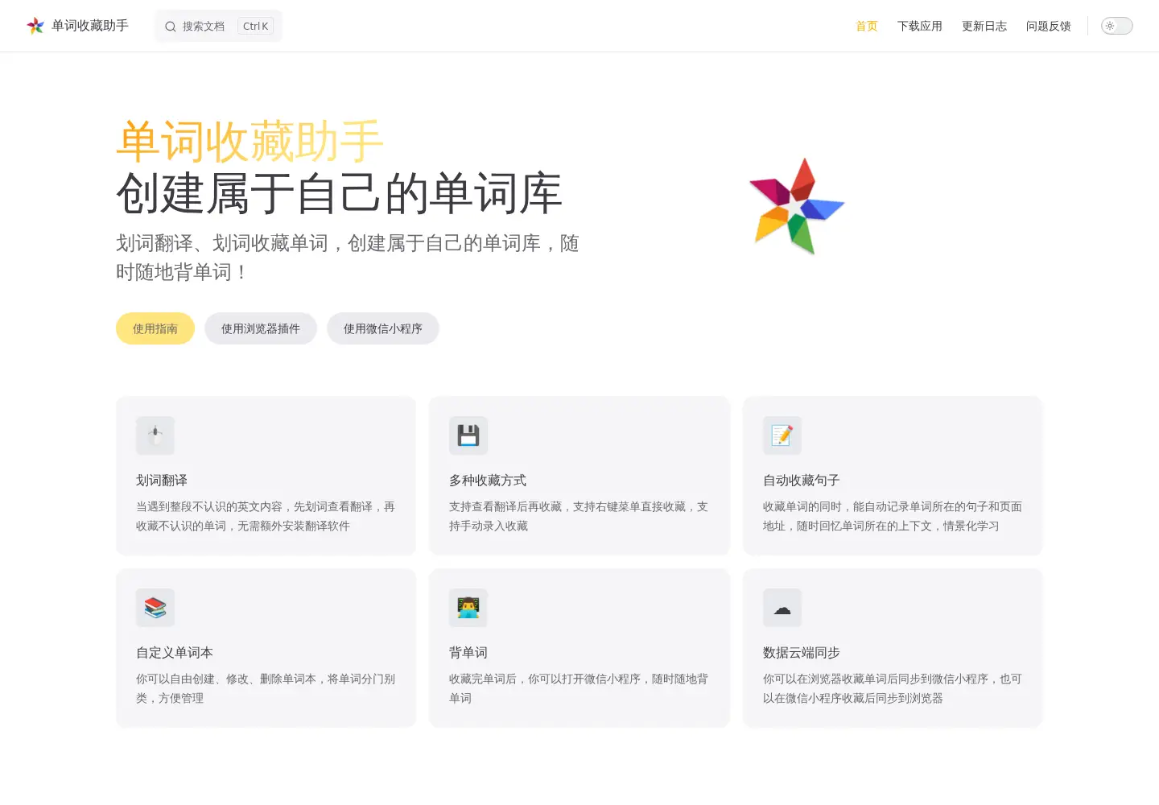The height and width of the screenshot is (805, 1159).
Task: Click the 背单词 card title
Action: [x=468, y=653]
